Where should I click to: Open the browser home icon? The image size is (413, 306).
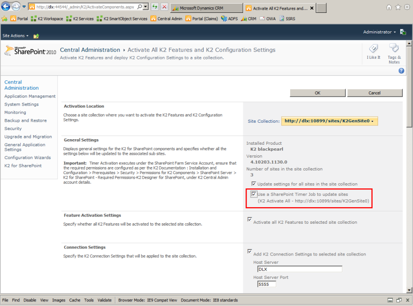pyautogui.click(x=389, y=7)
